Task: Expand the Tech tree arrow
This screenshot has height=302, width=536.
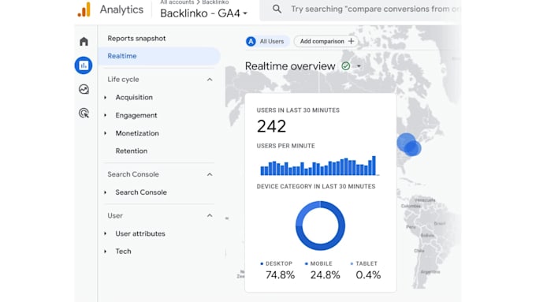Action: click(x=106, y=252)
